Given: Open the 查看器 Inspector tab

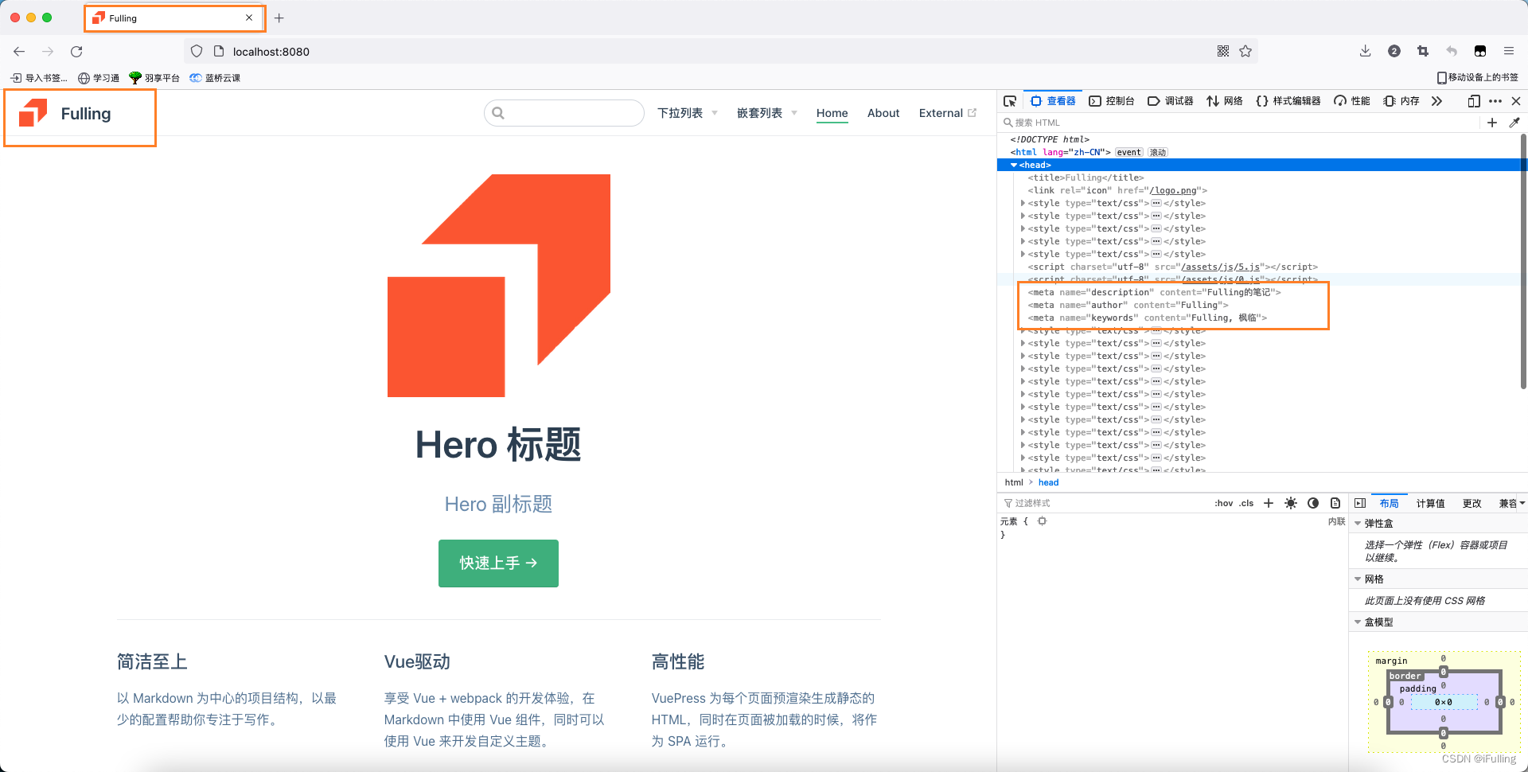Looking at the screenshot, I should pos(1053,101).
